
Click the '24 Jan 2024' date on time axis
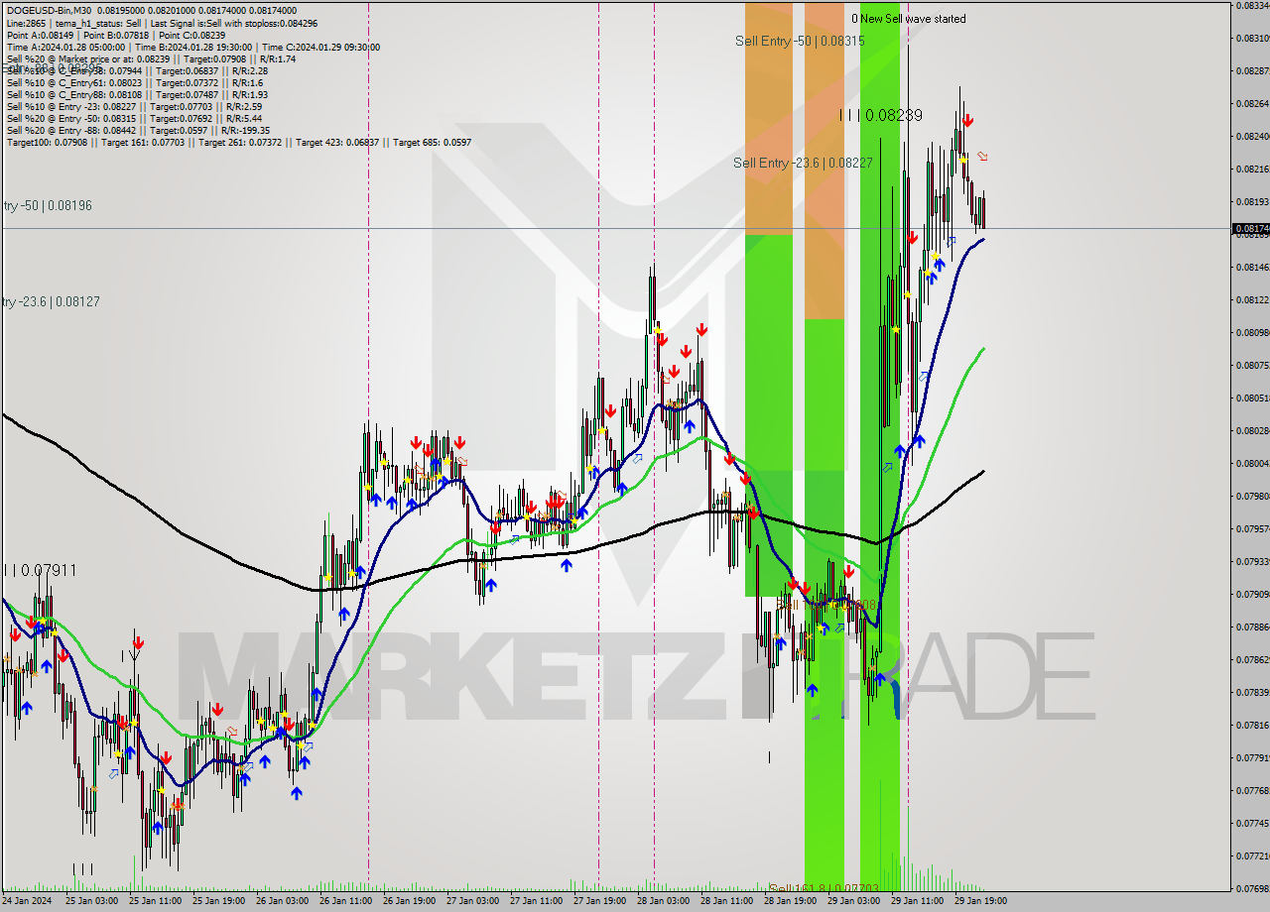[26, 901]
